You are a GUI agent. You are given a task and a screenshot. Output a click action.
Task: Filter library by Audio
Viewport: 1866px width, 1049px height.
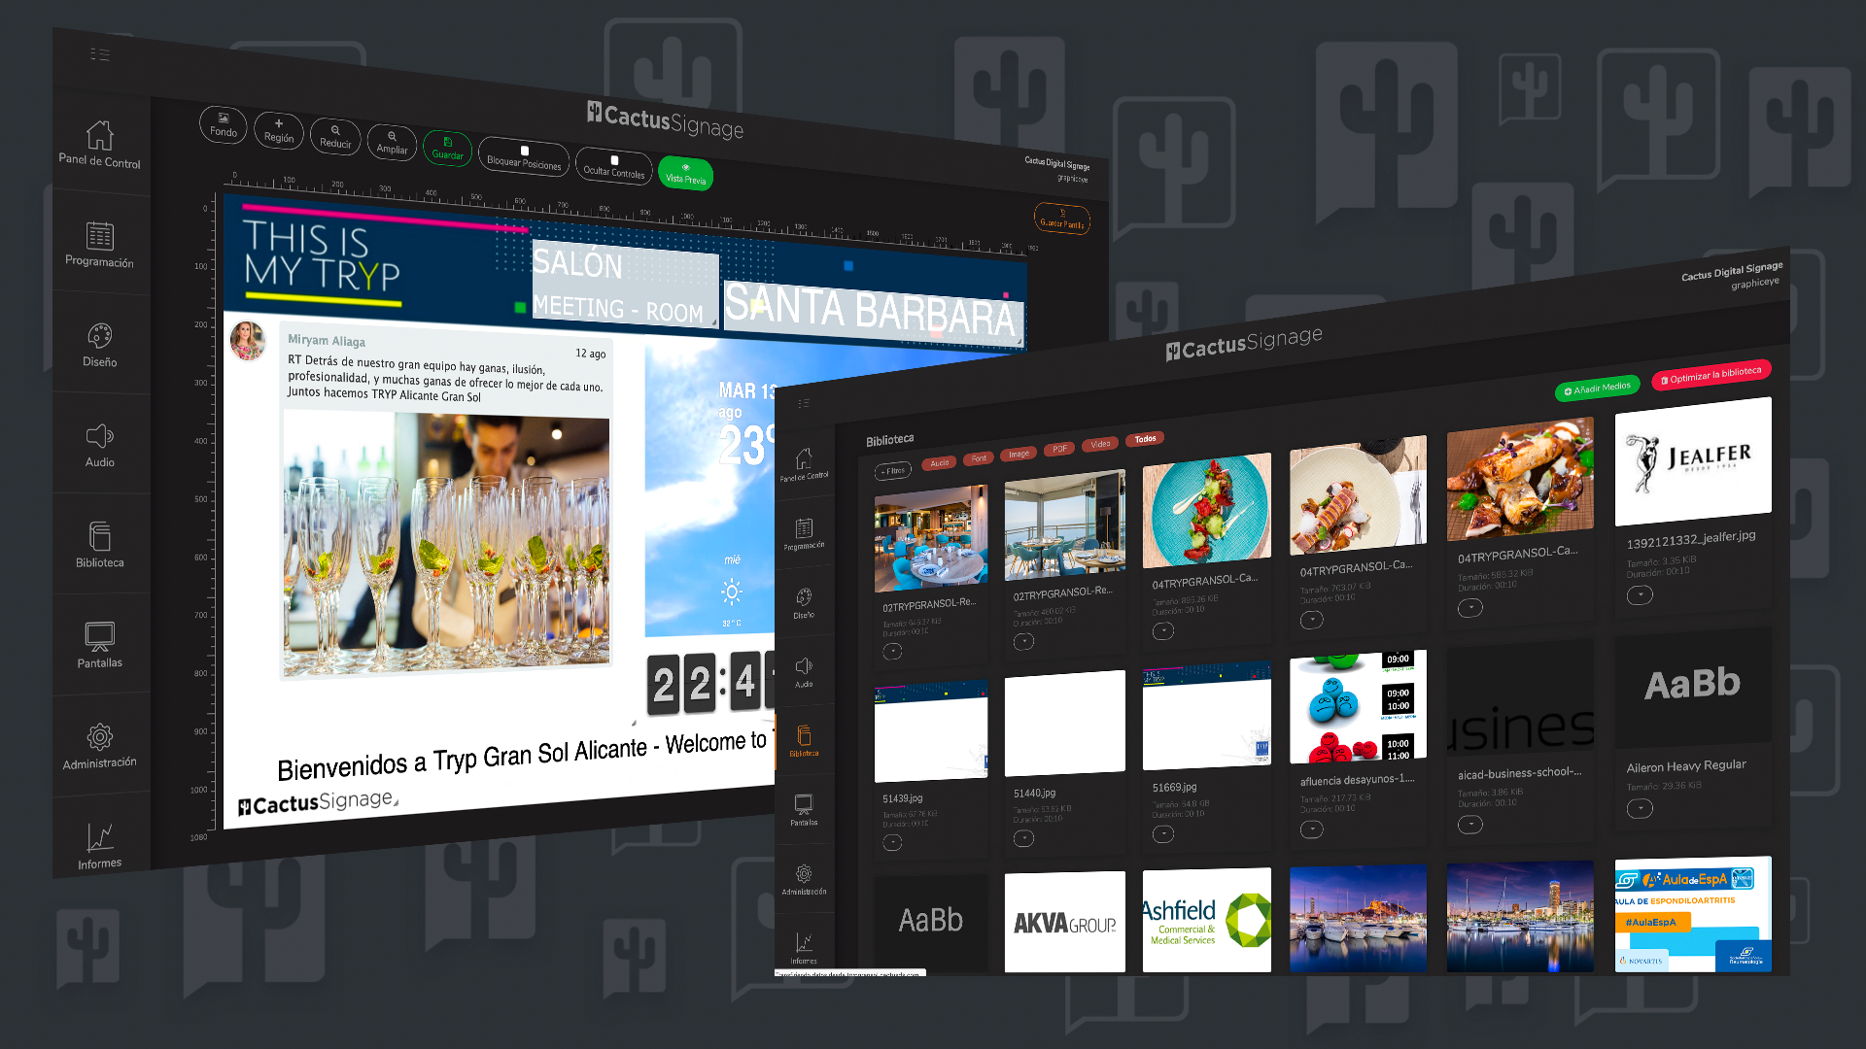(x=939, y=463)
